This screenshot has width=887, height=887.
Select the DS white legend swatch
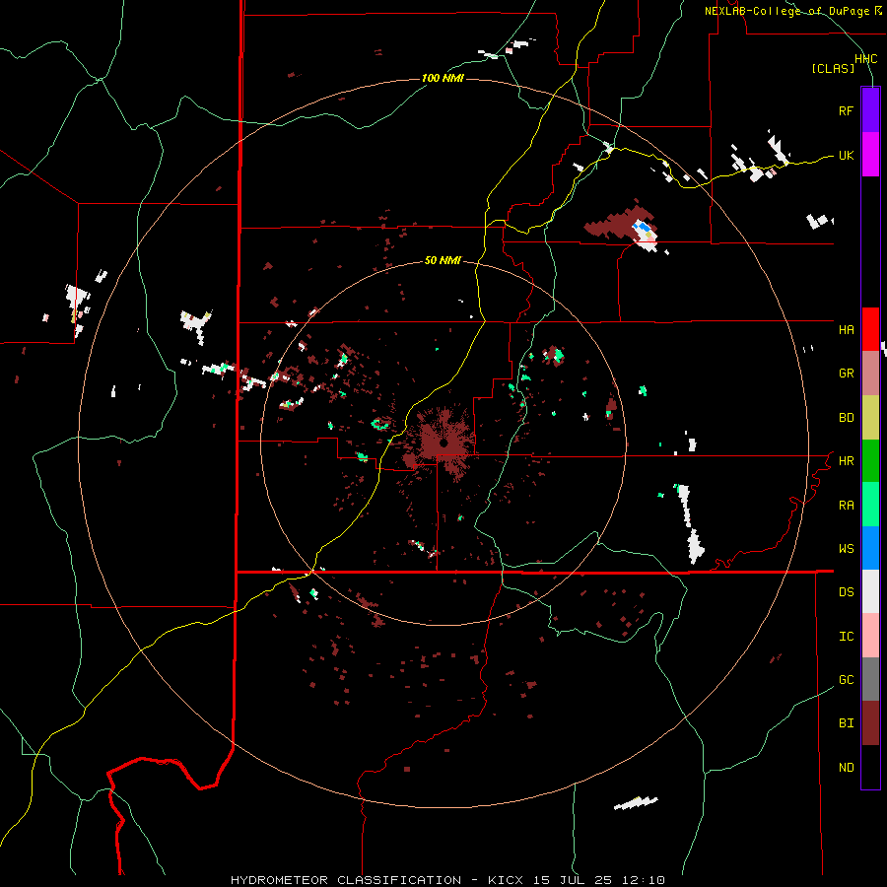click(x=870, y=591)
